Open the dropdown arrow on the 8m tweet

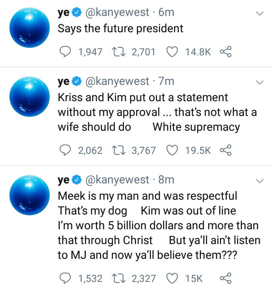pos(260,181)
